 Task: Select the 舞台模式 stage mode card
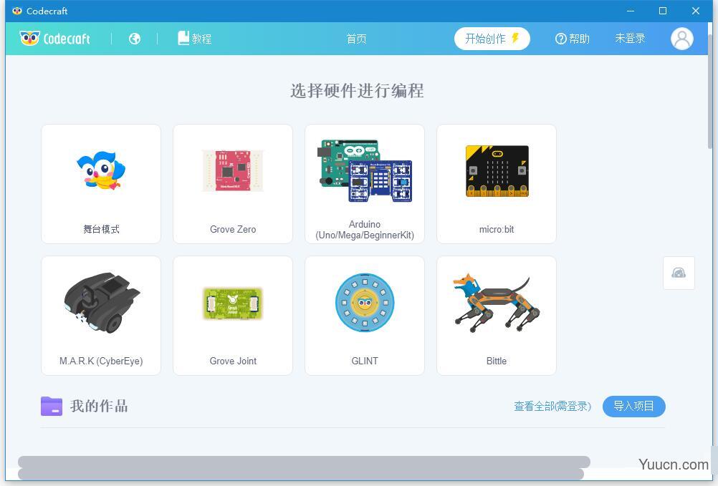coord(100,183)
